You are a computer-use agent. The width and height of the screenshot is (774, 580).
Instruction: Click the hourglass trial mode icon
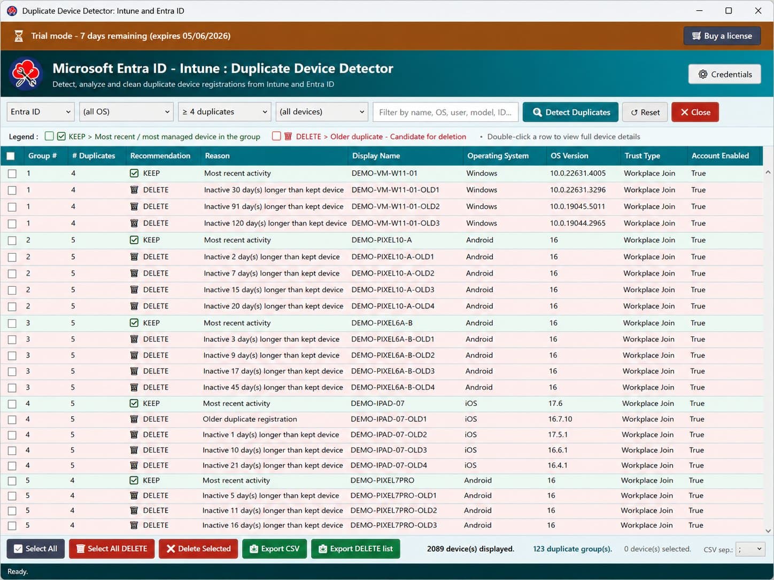(x=19, y=36)
